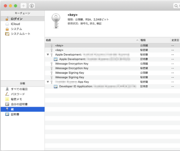Show the すべての項目 category
The width and height of the screenshot is (180, 151).
(22, 89)
